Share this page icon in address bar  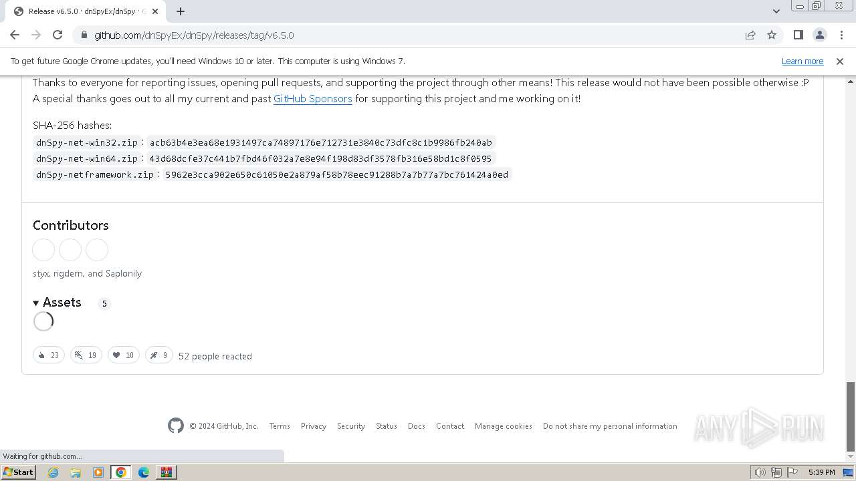(x=750, y=35)
